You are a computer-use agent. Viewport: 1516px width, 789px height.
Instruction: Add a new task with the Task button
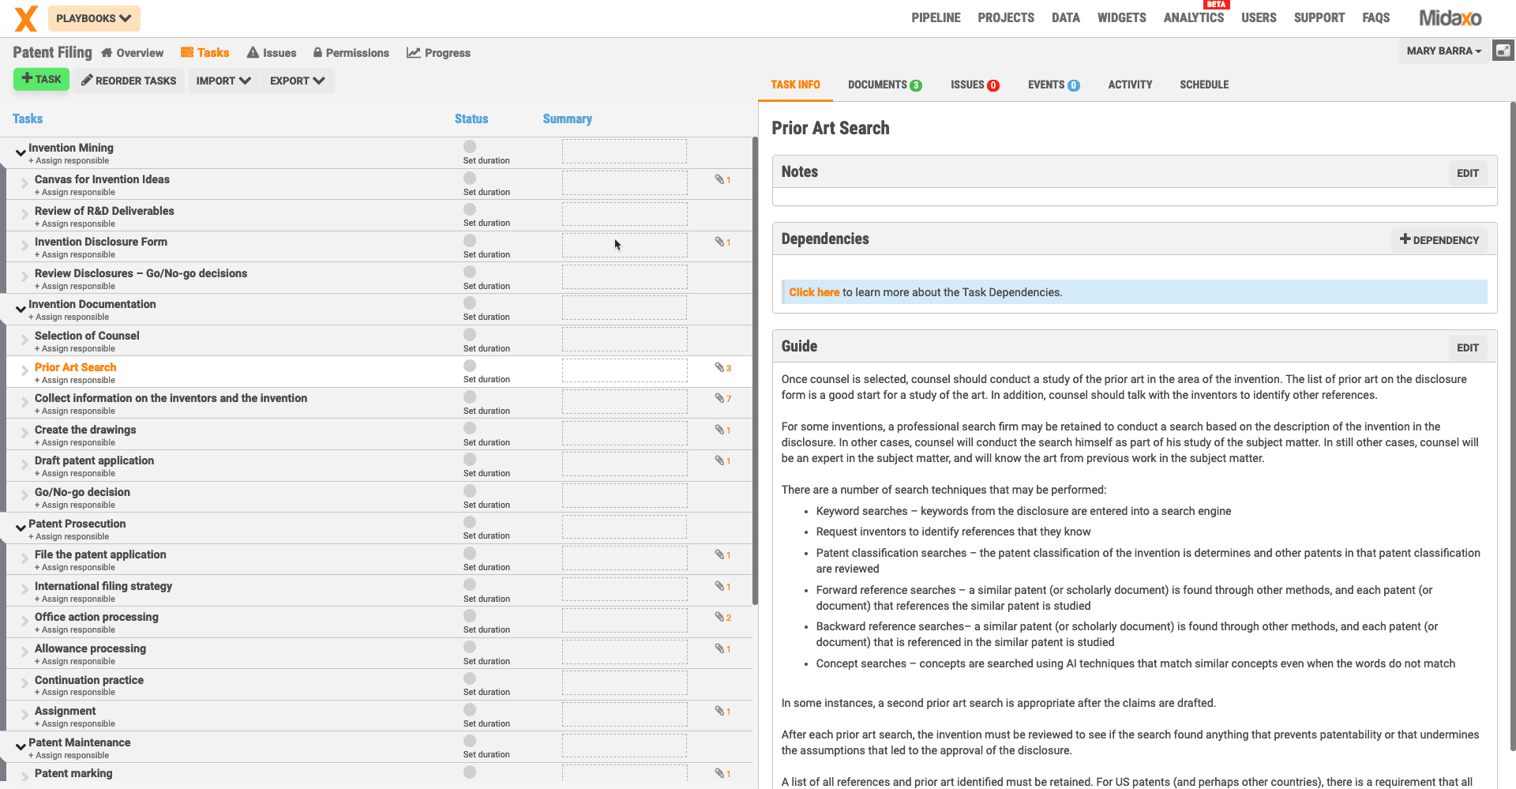coord(41,79)
